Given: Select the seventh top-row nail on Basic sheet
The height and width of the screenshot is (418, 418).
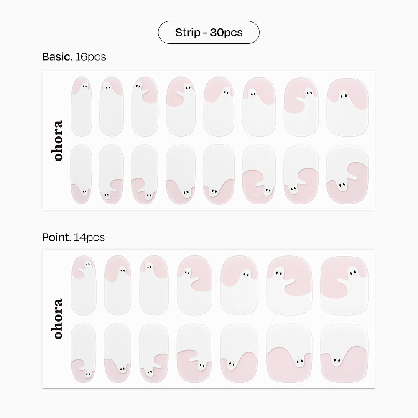Looking at the screenshot, I should [301, 106].
